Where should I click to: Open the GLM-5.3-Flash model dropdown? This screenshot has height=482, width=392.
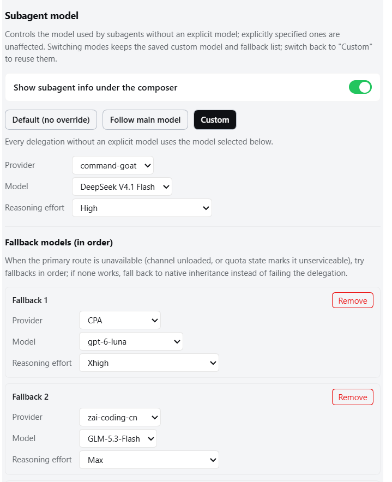click(x=118, y=438)
